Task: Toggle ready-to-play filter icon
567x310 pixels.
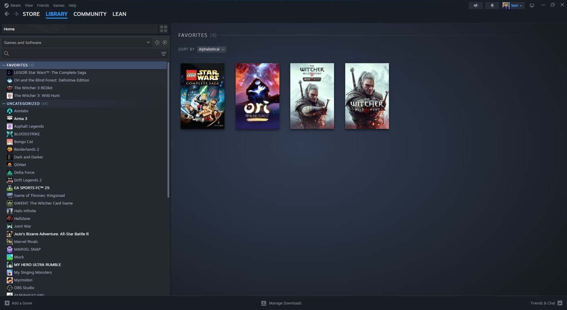Action: (x=165, y=43)
